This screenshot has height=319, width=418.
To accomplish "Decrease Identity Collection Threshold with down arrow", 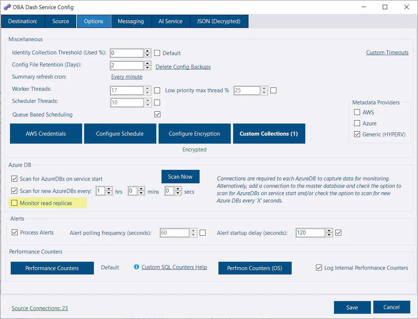I will click(148, 55).
